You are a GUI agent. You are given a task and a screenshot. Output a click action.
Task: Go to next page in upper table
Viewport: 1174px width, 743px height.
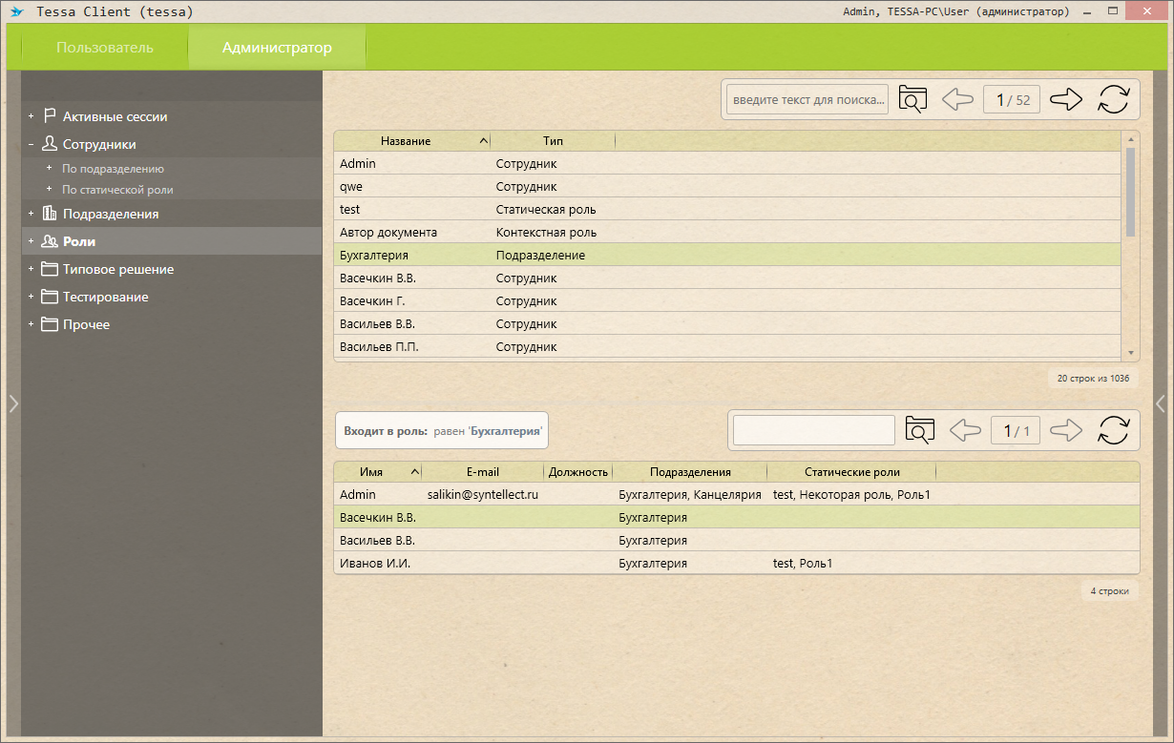(x=1066, y=99)
